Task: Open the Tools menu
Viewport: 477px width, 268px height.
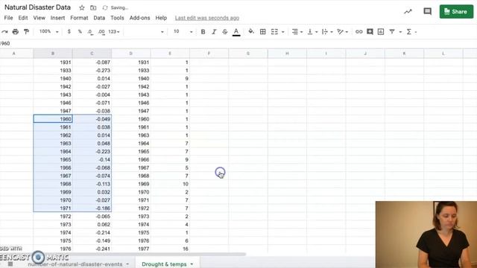Action: point(117,18)
